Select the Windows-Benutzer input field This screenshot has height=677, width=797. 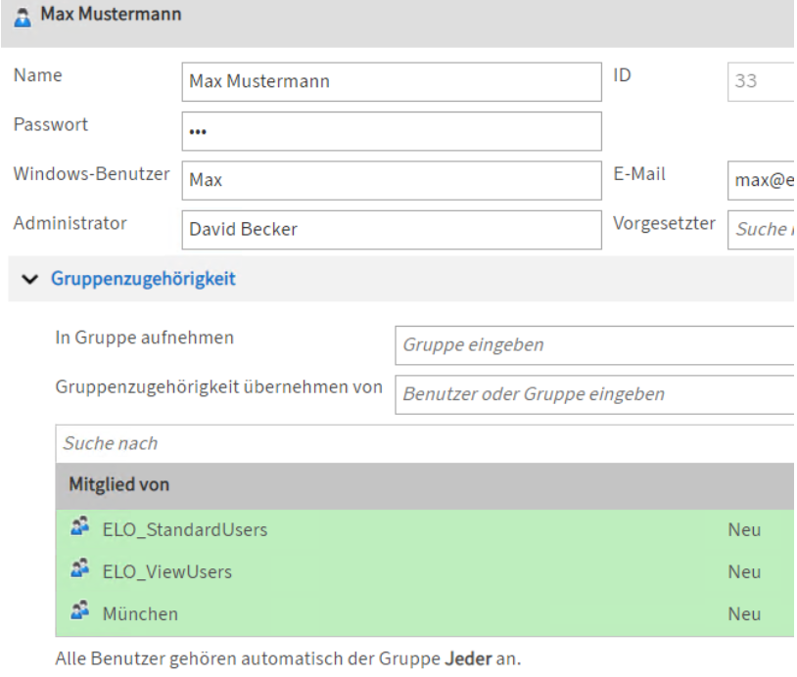tap(392, 180)
